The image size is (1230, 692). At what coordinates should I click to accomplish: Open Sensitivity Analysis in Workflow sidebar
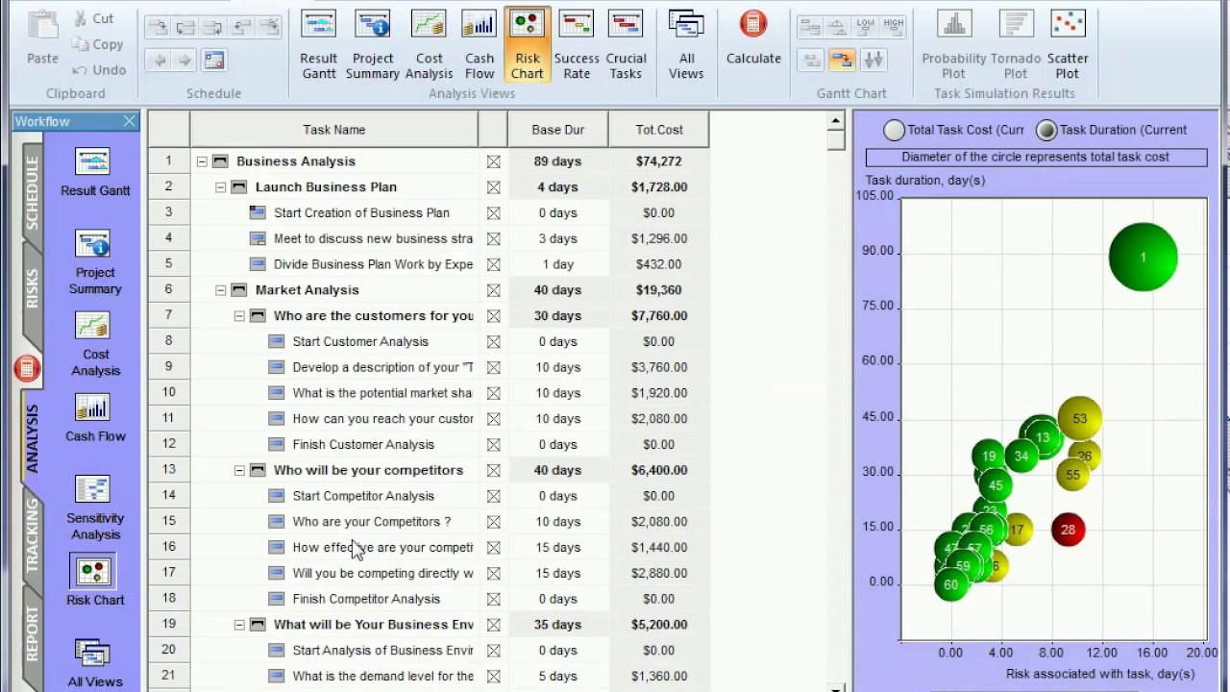click(x=95, y=508)
